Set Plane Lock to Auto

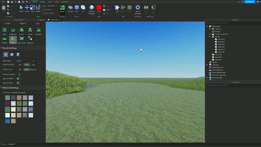(27, 69)
